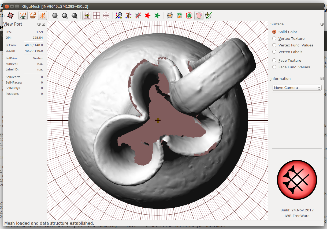Click the crossed-out gray tool icon
Viewport: 327px width, 229px height.
point(138,15)
